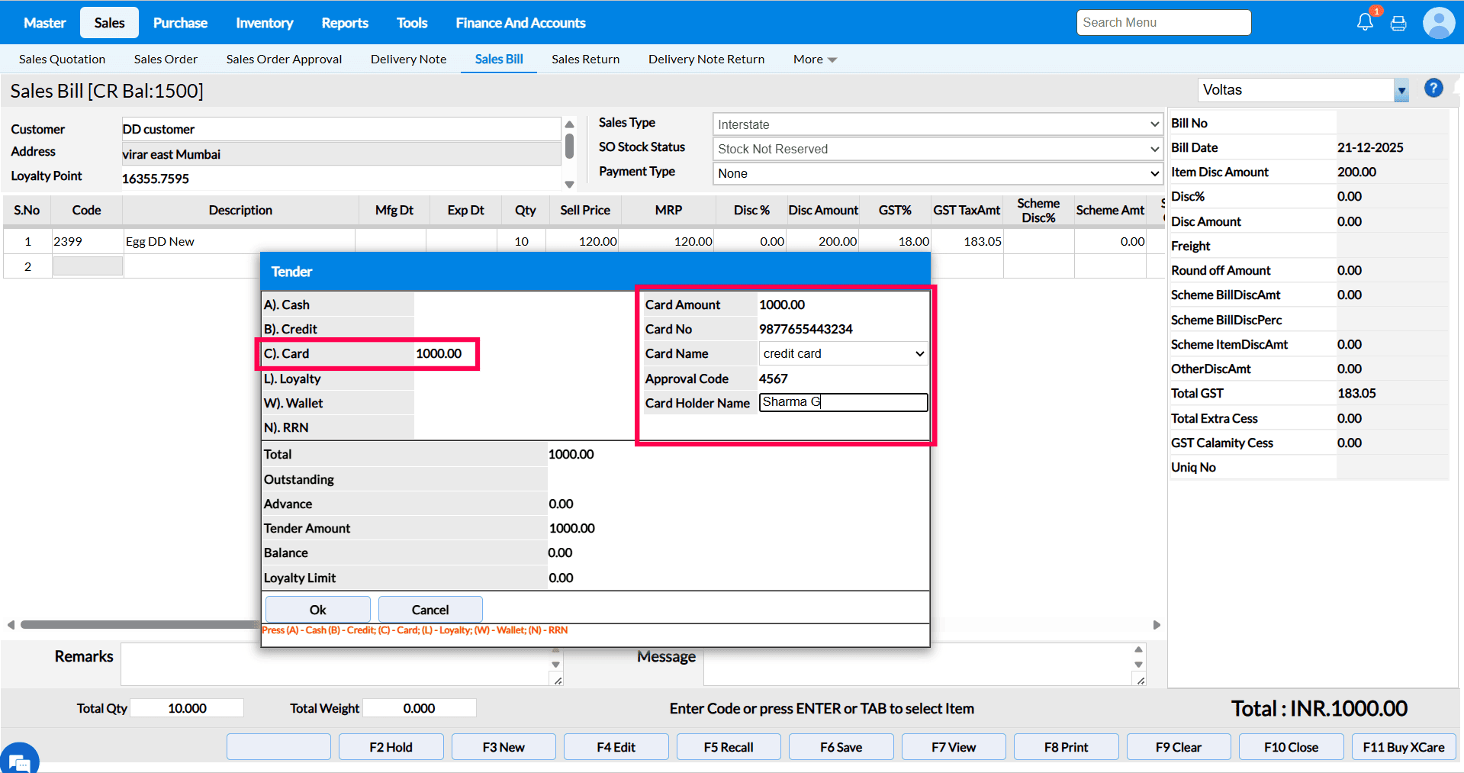Click customer panel scroll down arrow
Viewport: 1464px width, 773px height.
569,184
